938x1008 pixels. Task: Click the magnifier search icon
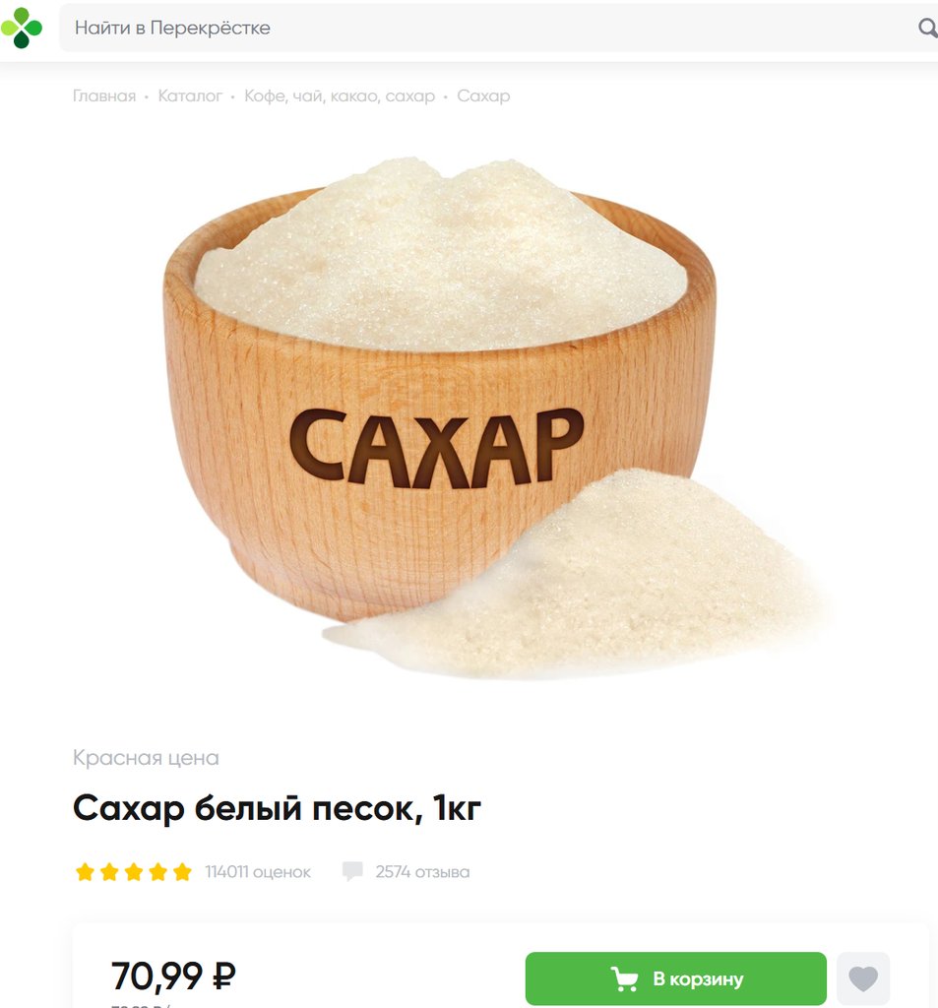(x=928, y=28)
